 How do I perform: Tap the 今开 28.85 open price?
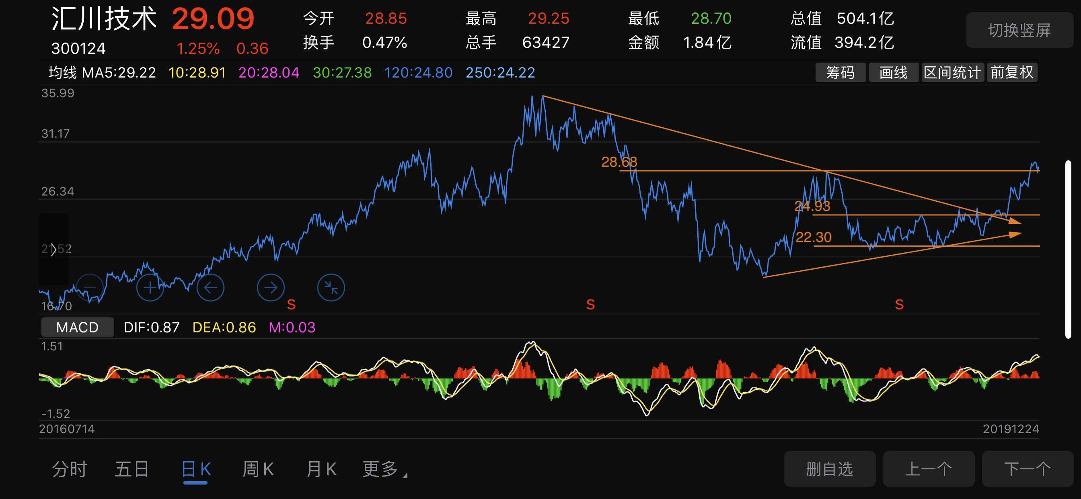point(355,18)
